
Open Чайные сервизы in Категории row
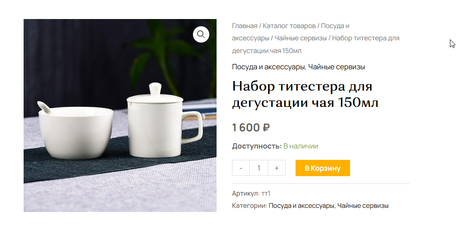363,206
